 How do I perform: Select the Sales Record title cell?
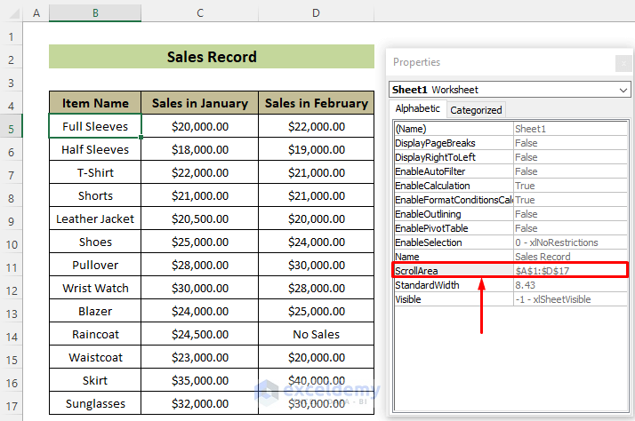pos(212,57)
